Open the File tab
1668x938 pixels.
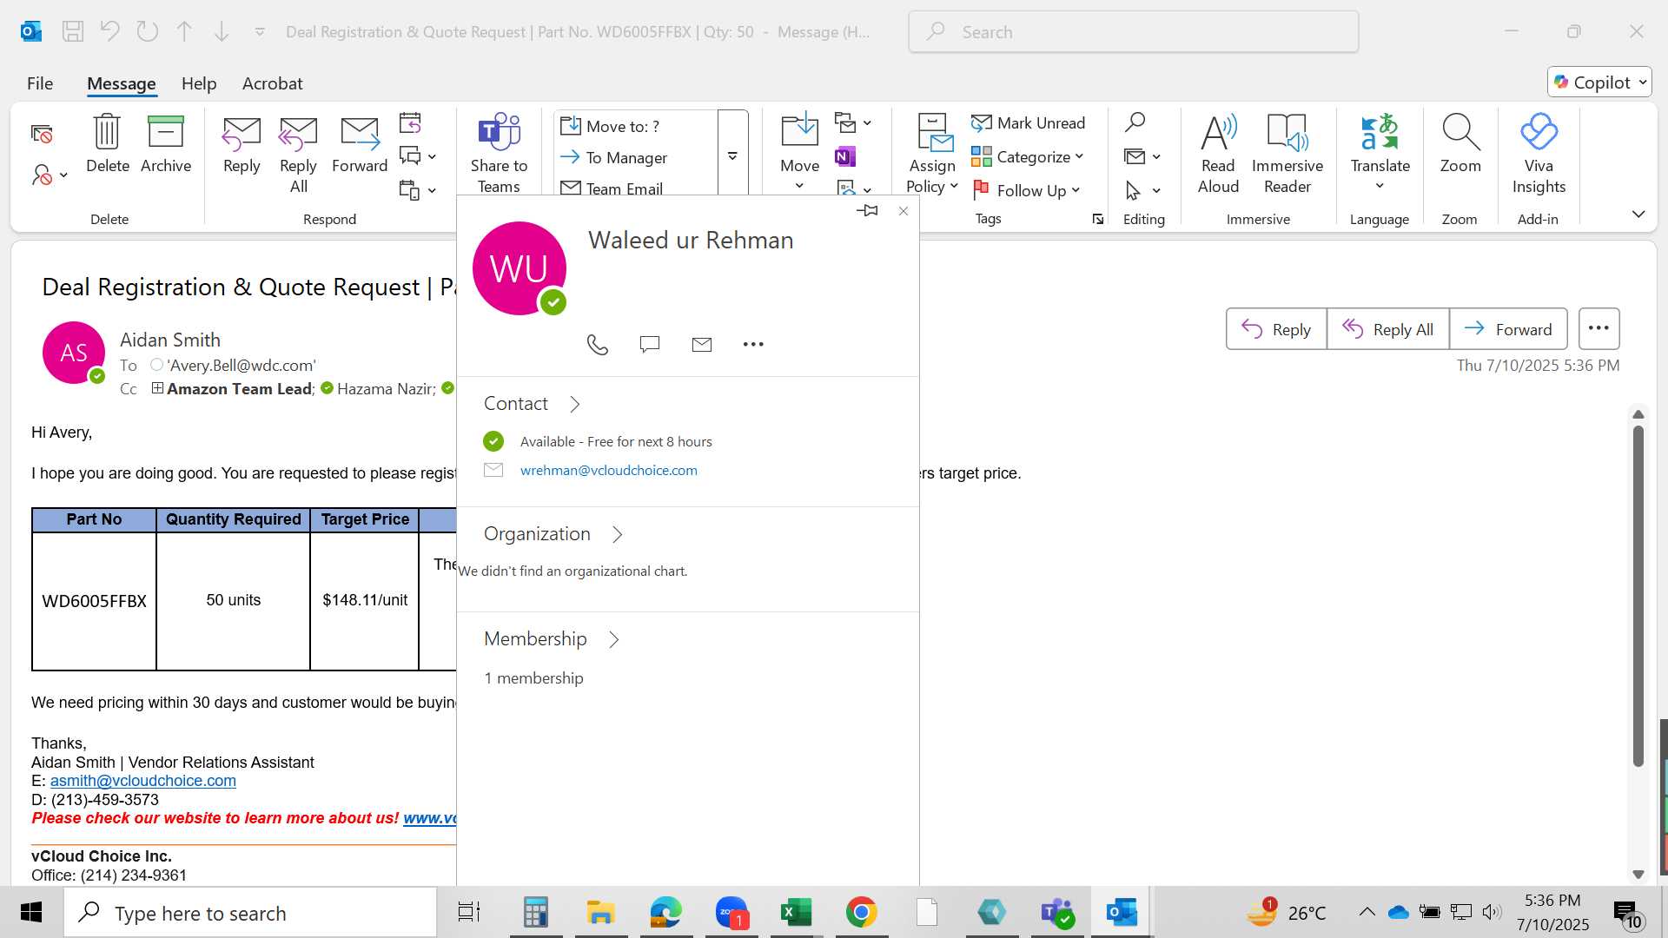tap(40, 83)
